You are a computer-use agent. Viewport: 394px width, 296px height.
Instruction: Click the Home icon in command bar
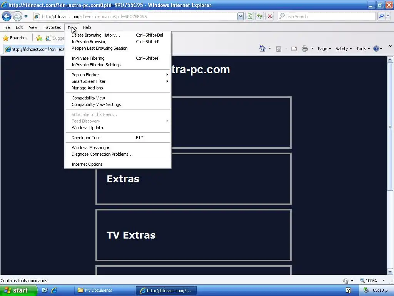point(262,49)
